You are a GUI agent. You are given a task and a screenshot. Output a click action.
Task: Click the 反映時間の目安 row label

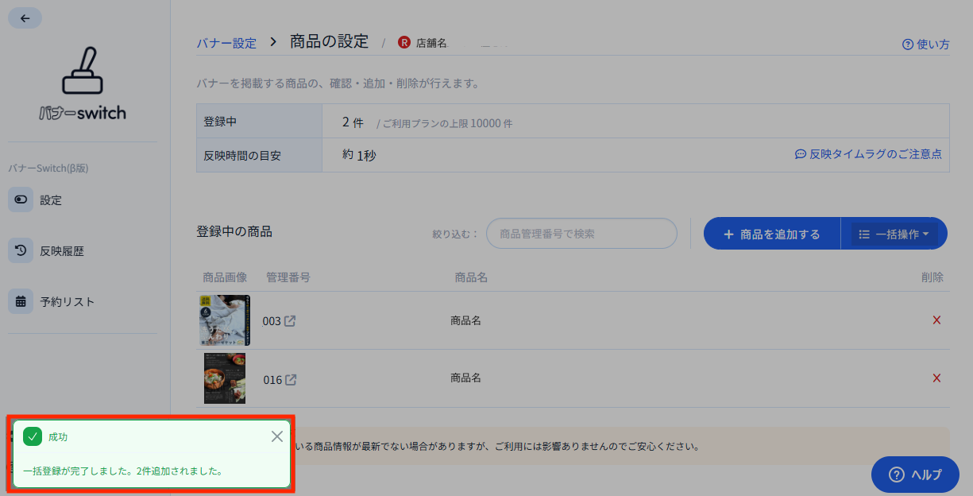(x=242, y=156)
